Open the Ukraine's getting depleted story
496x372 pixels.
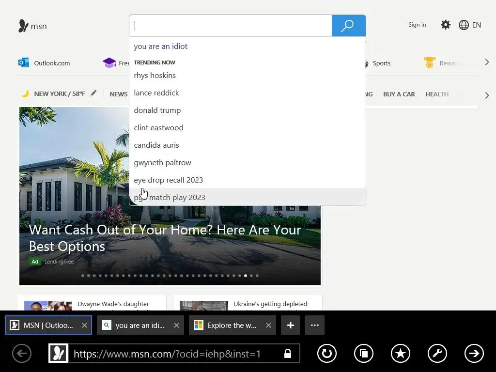click(271, 304)
